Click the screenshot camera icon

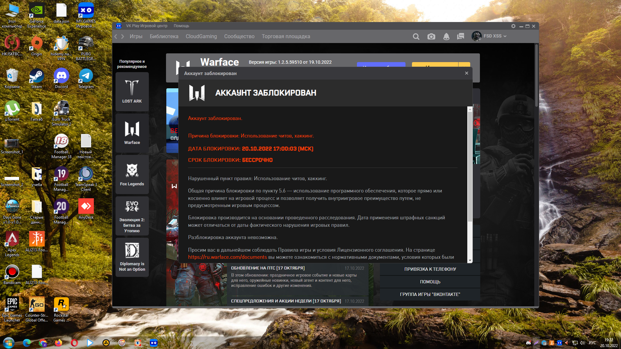(x=431, y=37)
